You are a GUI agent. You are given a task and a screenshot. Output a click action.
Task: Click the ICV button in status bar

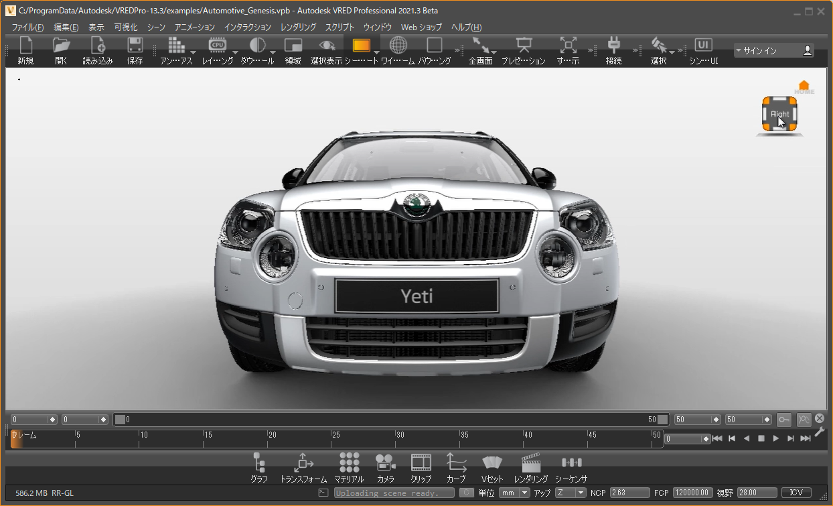(796, 493)
